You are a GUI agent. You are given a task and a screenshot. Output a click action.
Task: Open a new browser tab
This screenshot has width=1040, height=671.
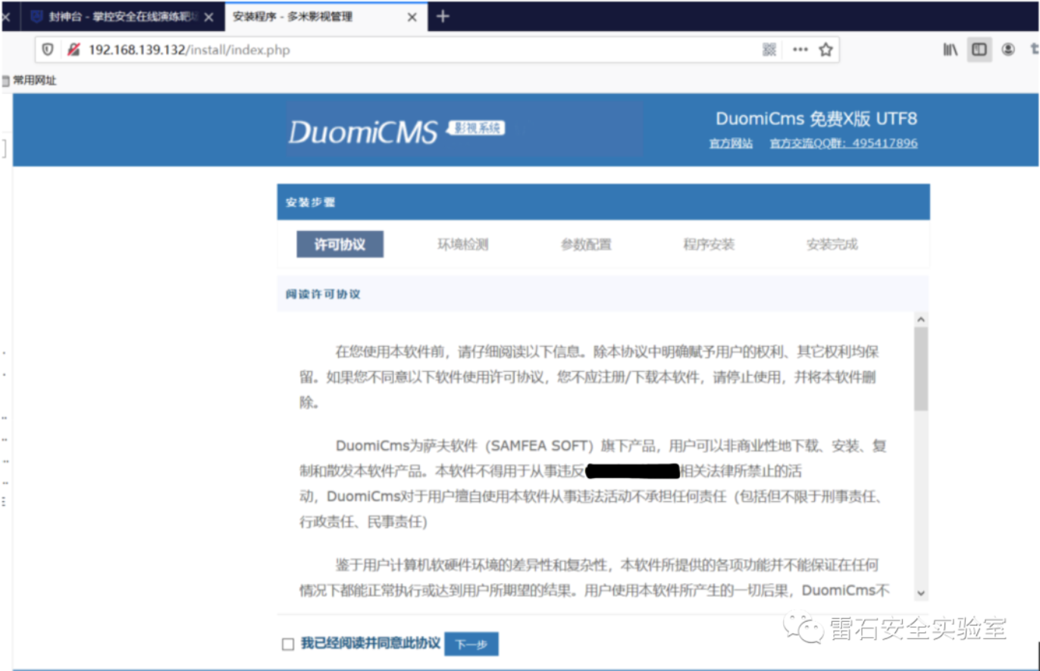tap(443, 16)
